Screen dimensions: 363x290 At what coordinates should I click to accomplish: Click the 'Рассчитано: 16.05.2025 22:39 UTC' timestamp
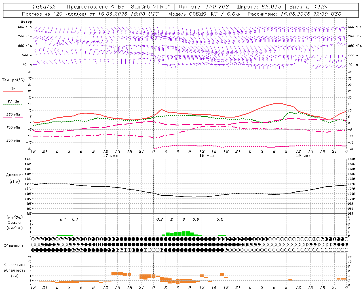[x=294, y=14]
